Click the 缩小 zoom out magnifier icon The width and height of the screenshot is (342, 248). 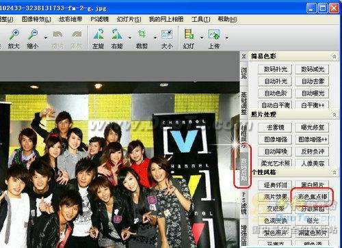click(33, 36)
